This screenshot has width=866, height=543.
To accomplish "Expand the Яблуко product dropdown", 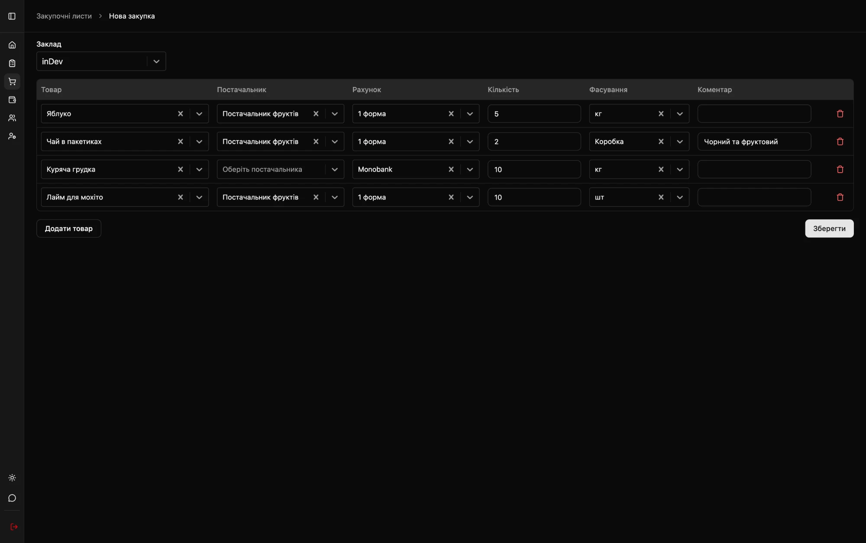I will [199, 114].
